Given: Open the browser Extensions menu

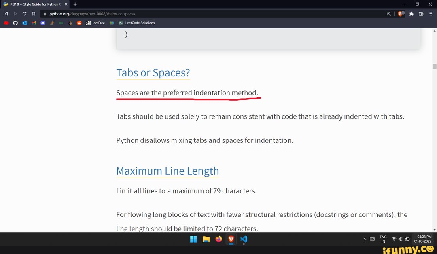Looking at the screenshot, I should 411,13.
